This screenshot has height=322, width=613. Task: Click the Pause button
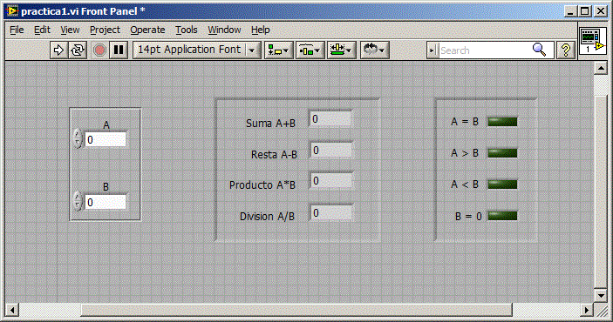click(119, 50)
